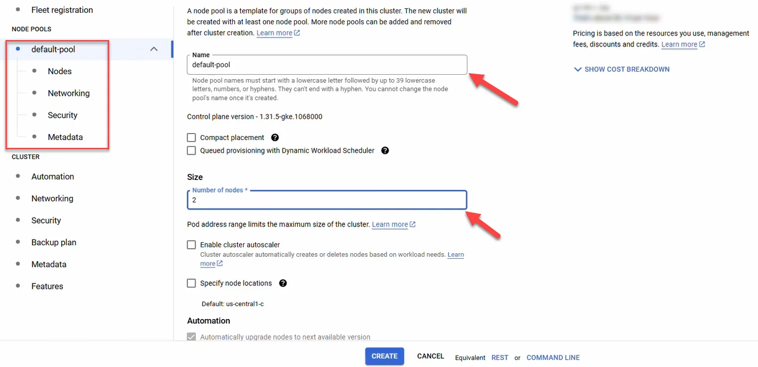Open the REST equivalent link

[500, 358]
